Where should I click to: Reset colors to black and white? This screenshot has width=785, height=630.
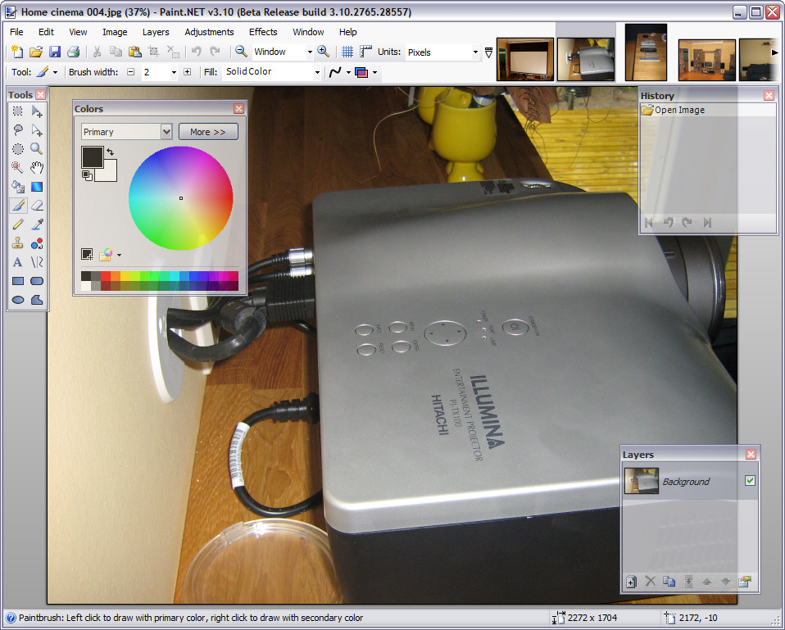(x=87, y=175)
